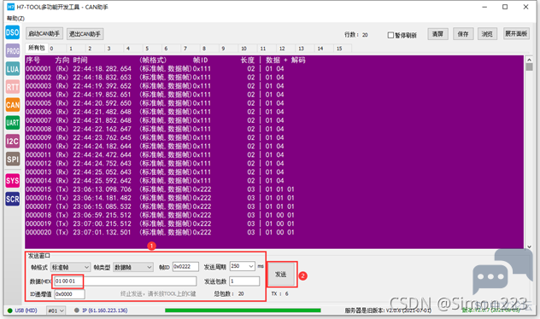The height and width of the screenshot is (319, 540).
Task: Open the 帮助(Z) menu
Action: tap(16, 18)
